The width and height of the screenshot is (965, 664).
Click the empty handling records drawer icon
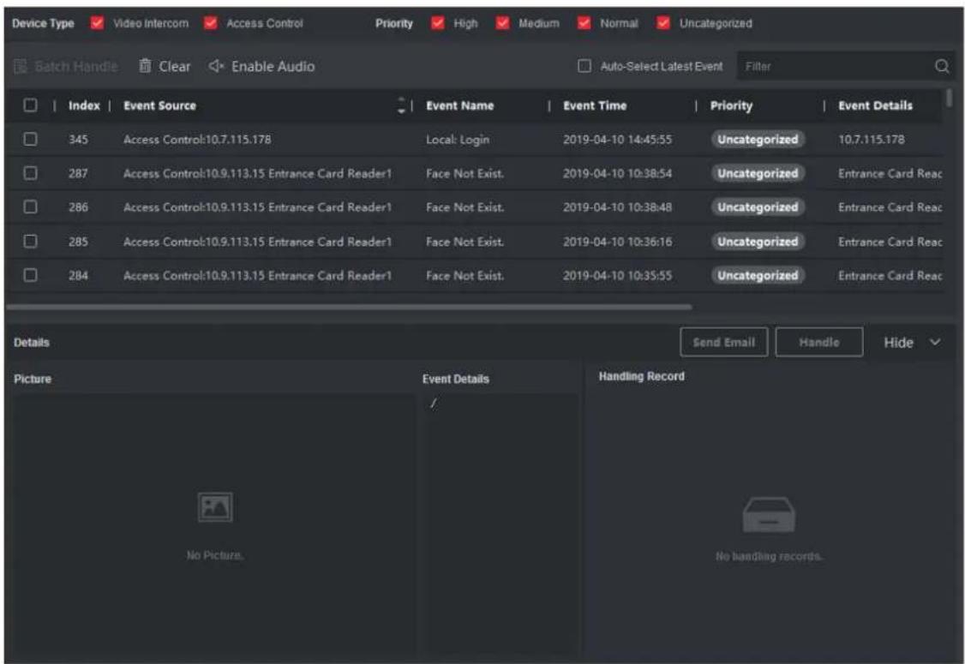tap(769, 515)
